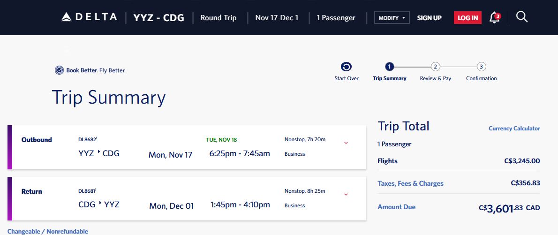558x235 pixels.
Task: Click the Amount Due link
Action: click(x=396, y=207)
